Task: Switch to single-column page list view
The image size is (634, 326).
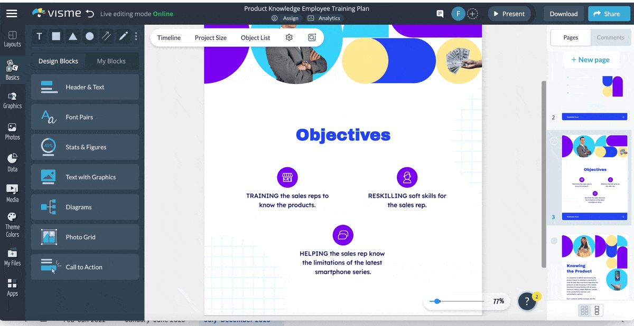Action: [x=597, y=310]
